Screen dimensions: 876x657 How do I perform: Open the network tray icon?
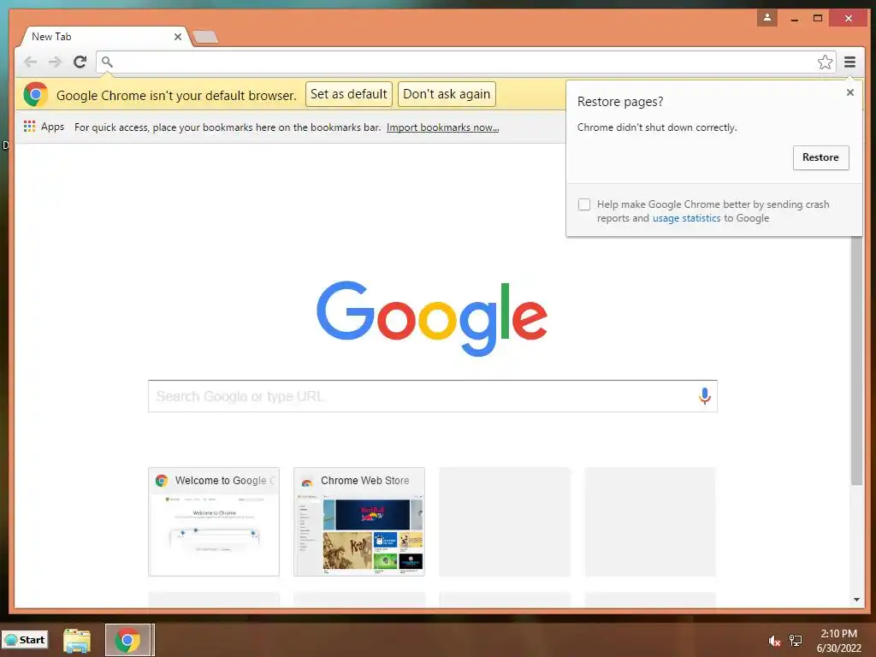tap(796, 641)
